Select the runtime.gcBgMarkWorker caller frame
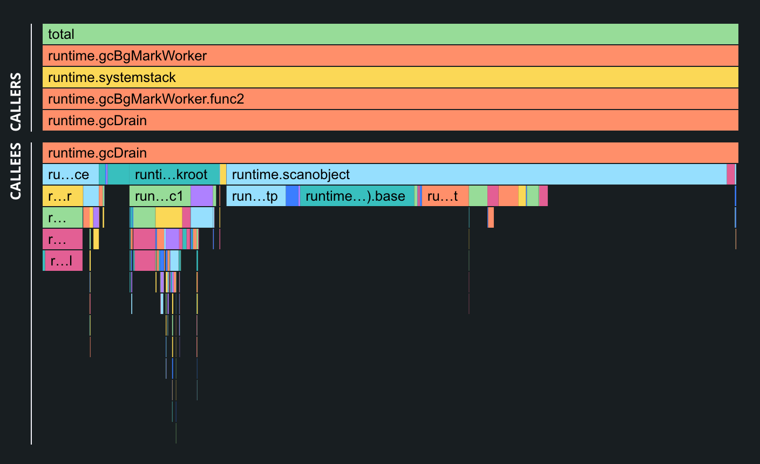Viewport: 760px width, 464px height. [390, 56]
